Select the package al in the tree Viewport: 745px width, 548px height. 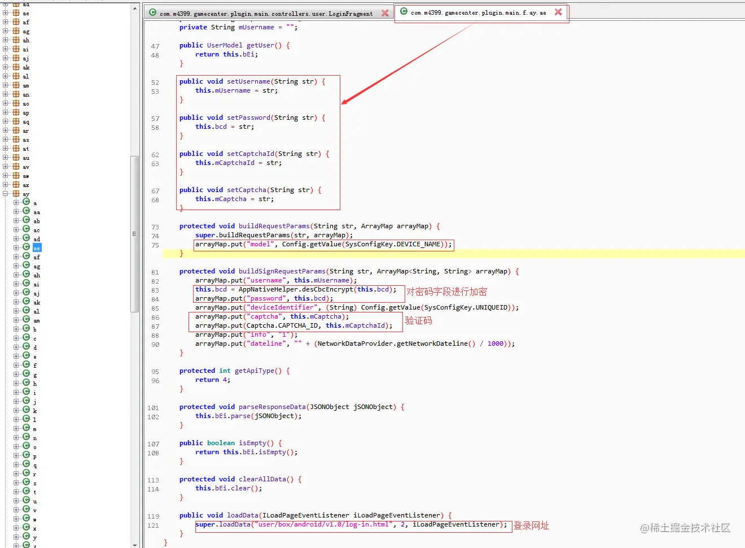[x=25, y=76]
